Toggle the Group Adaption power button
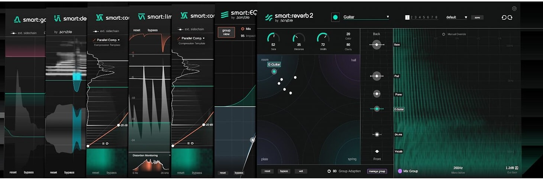Viewport: 543px width, 179px height. pyautogui.click(x=329, y=171)
